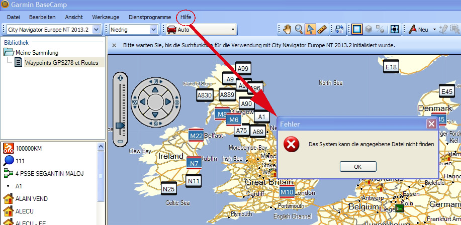Switch to 2D map view
Viewport: 461px width, 225px height.
point(356,29)
